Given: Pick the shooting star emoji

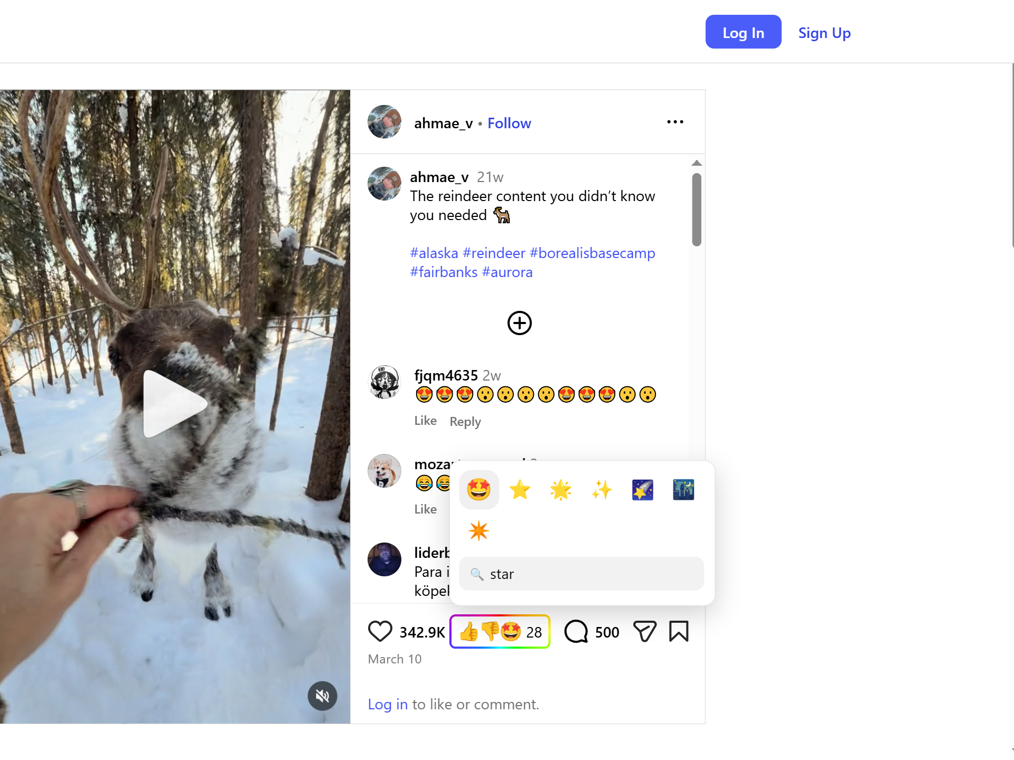Looking at the screenshot, I should 643,490.
